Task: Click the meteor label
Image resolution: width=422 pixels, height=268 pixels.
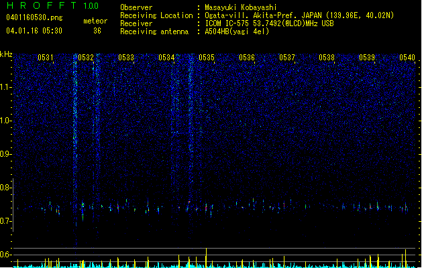Action: tap(95, 21)
